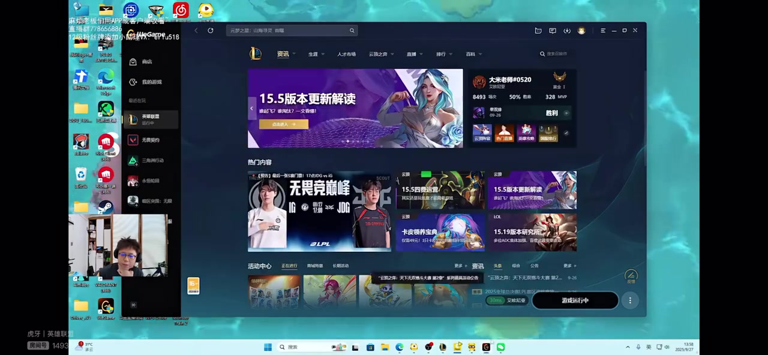Collapse the WeGame sidebar using the bottom arrow
This screenshot has height=355, width=768.
133,305
